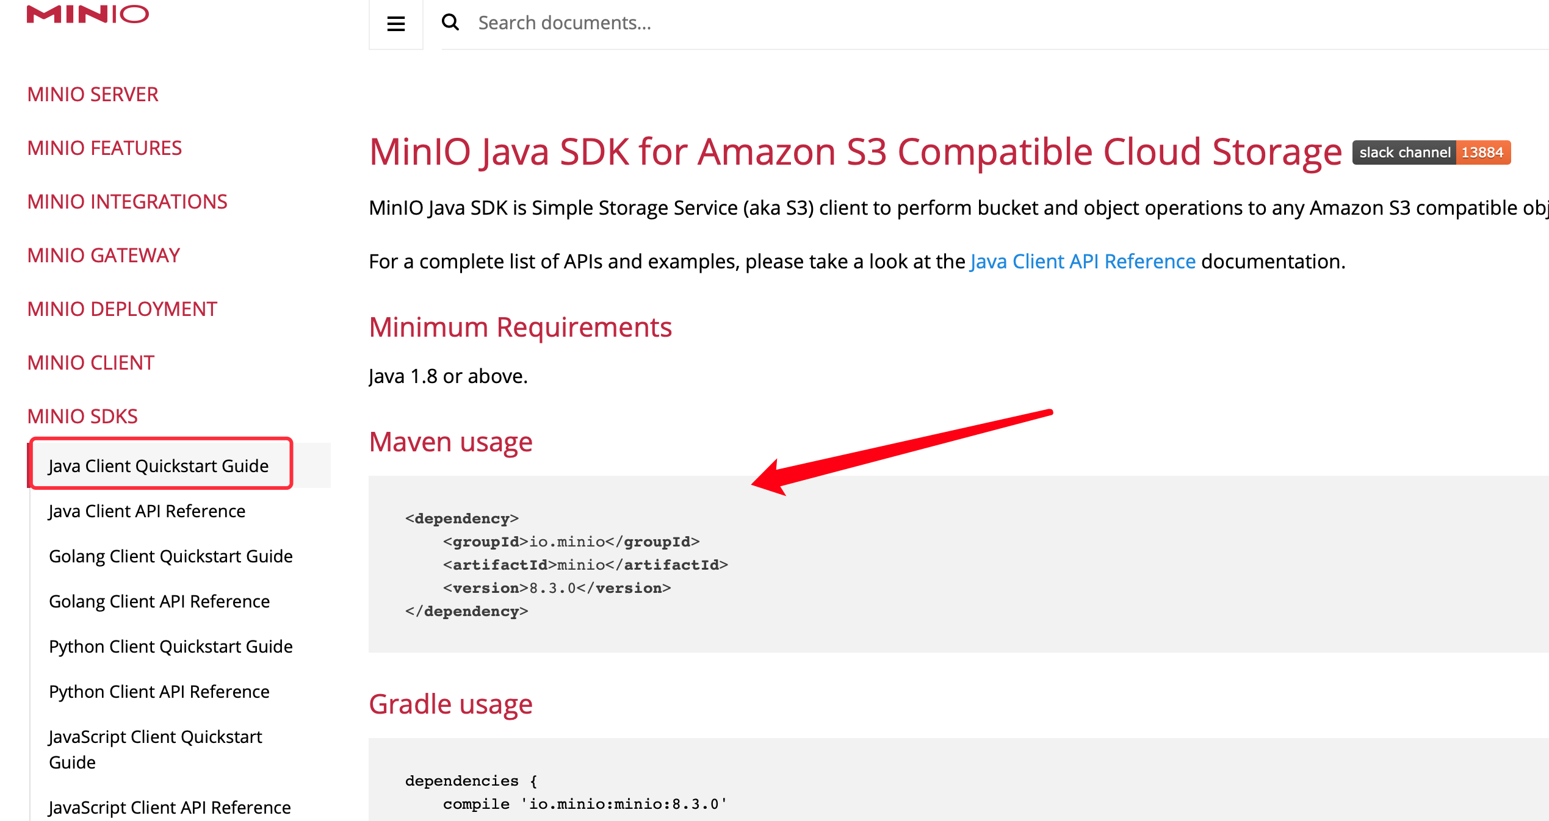The height and width of the screenshot is (821, 1549).
Task: Click the slack channel badge
Action: click(1431, 152)
